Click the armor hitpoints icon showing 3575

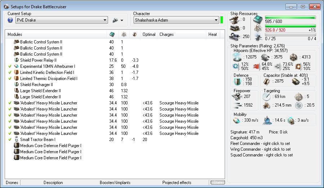coord(265,57)
